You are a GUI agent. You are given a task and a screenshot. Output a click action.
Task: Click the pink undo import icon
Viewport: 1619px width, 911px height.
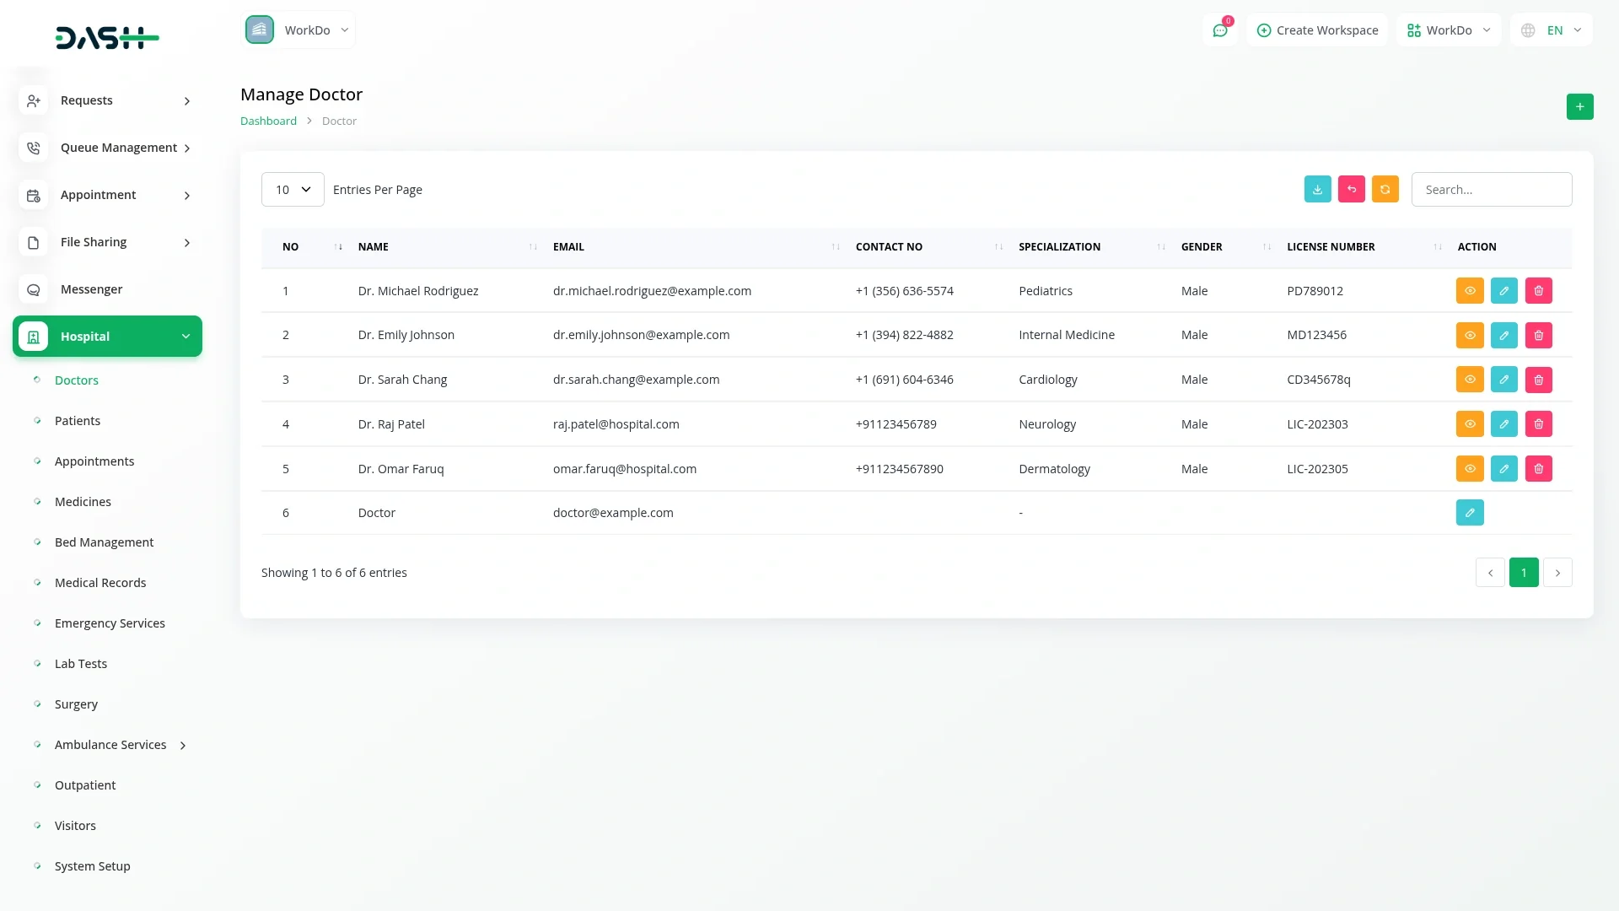click(1351, 189)
